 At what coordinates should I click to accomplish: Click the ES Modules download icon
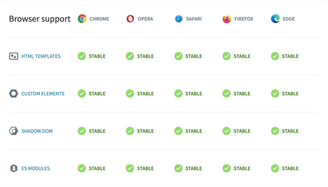point(14,168)
